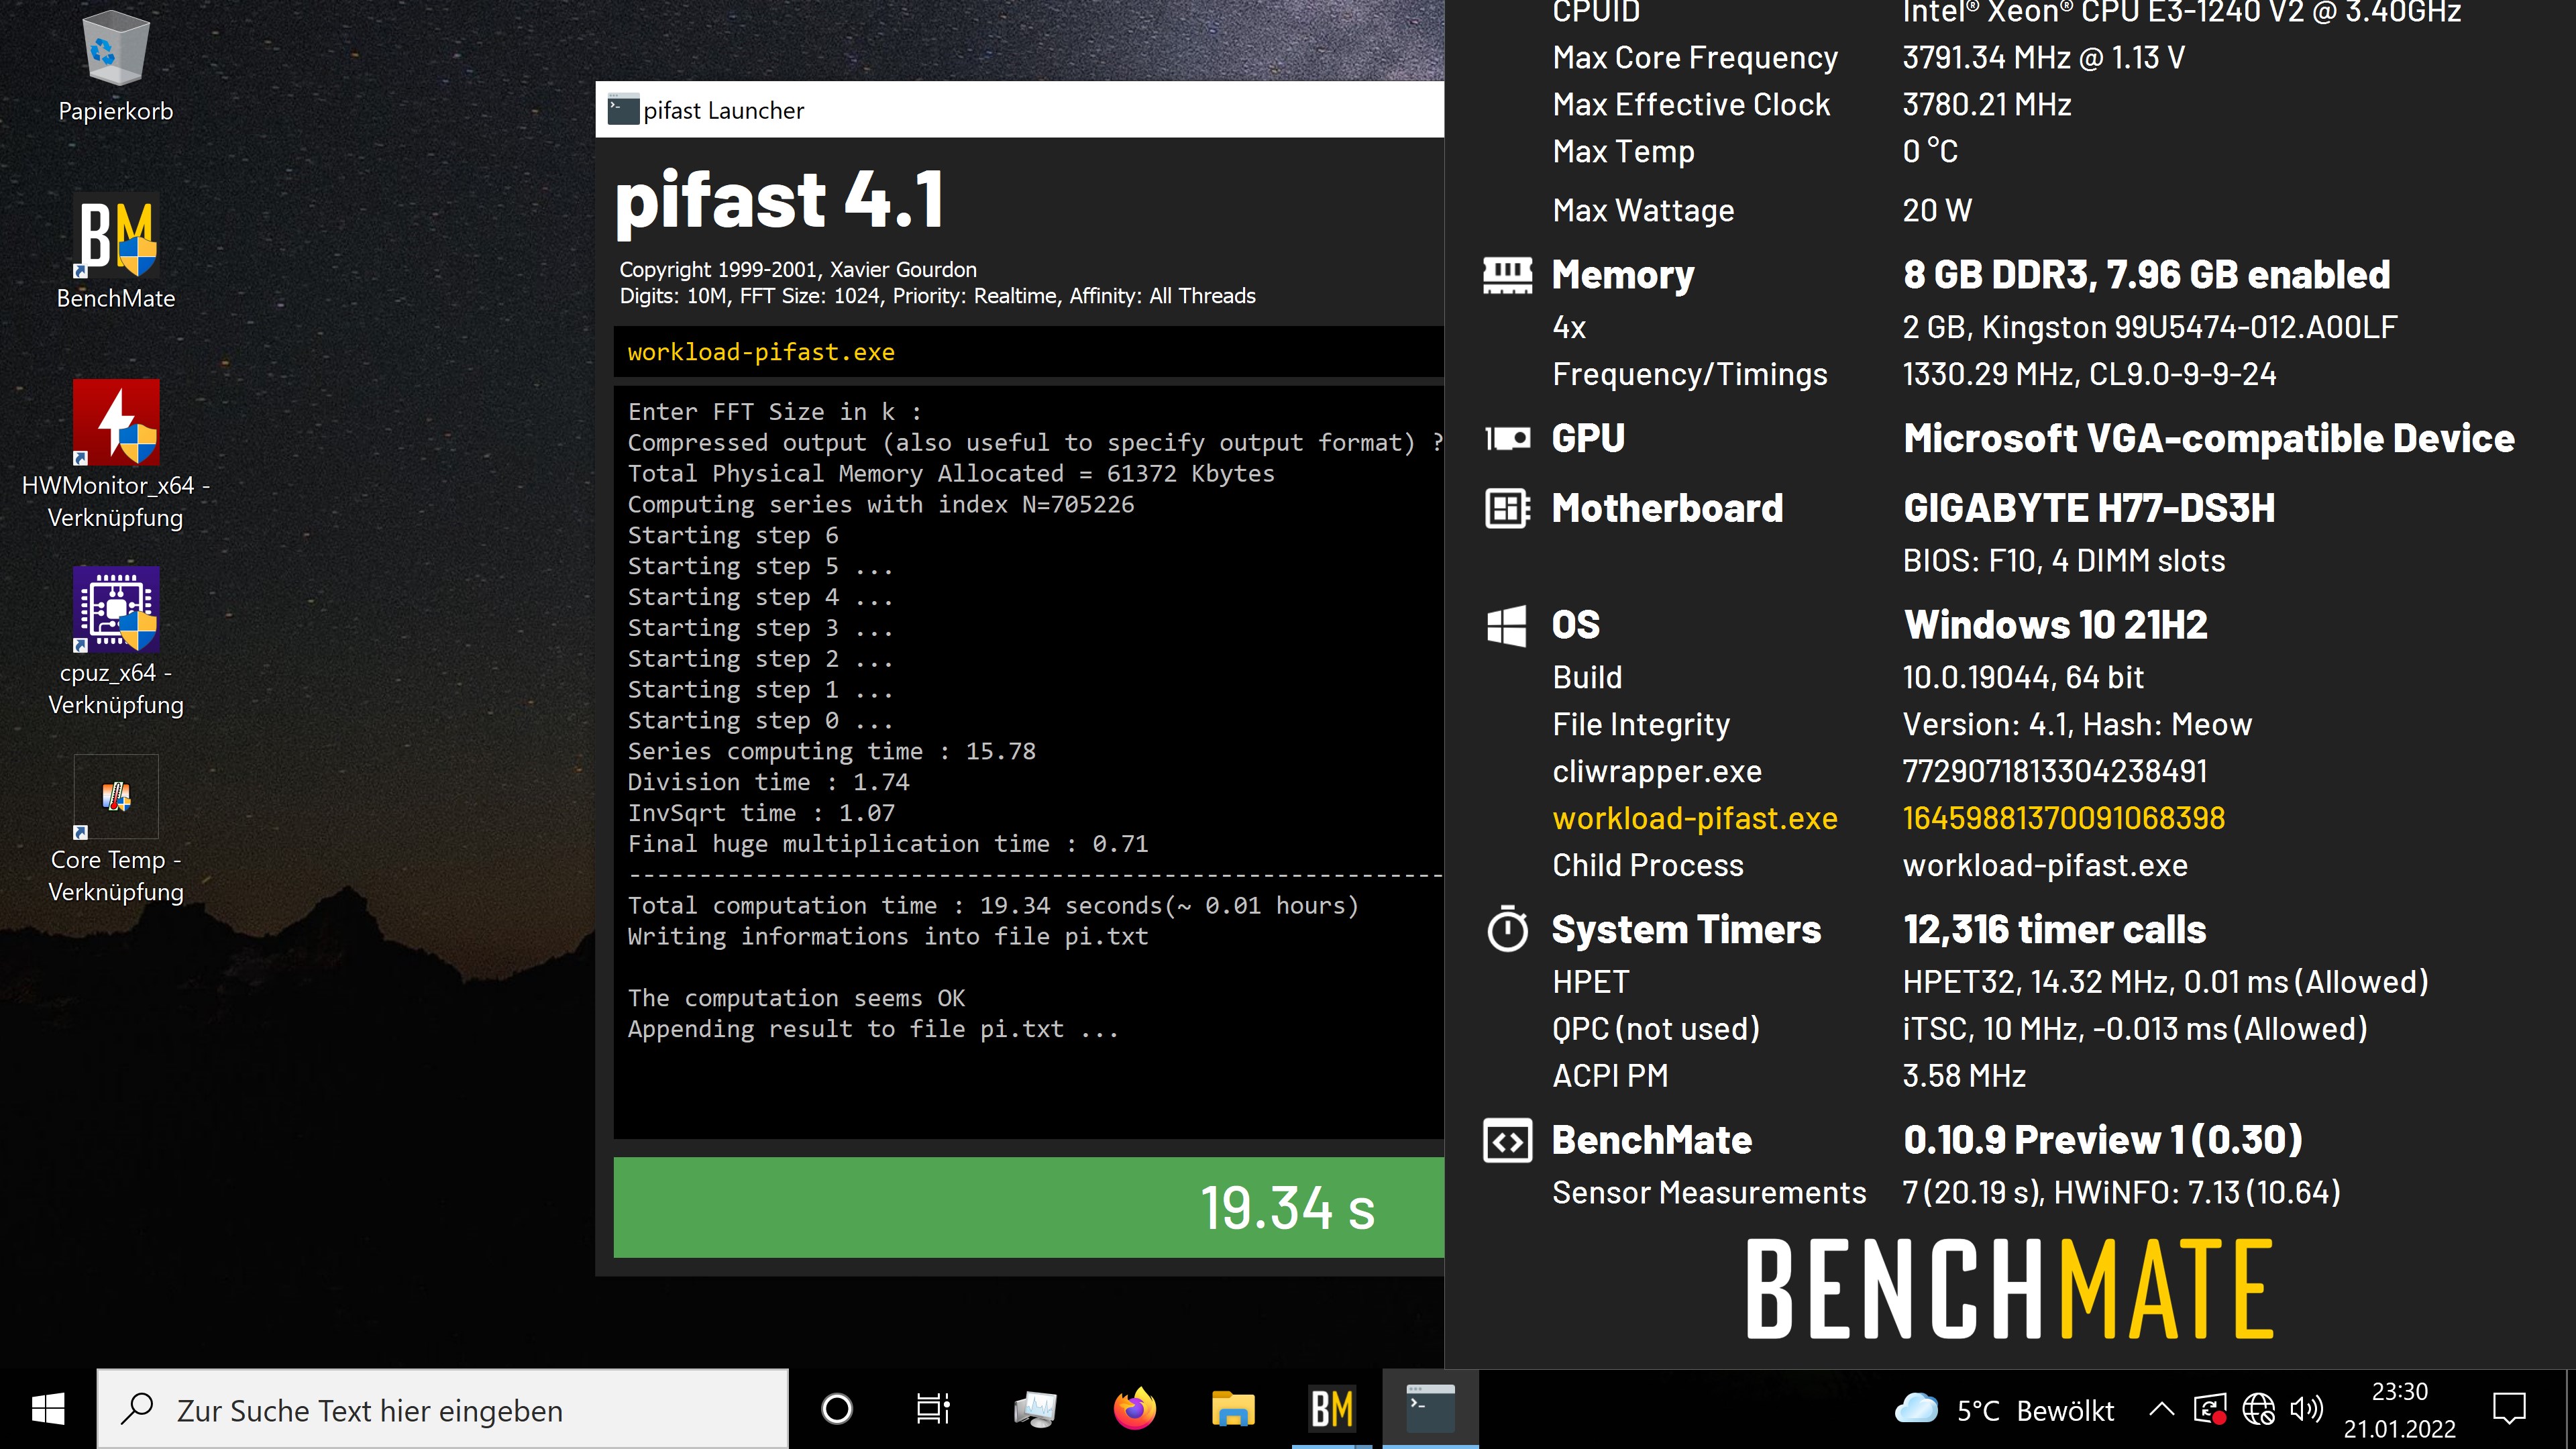Open weather widget showing 5°C Bewölkt

coord(2004,1410)
